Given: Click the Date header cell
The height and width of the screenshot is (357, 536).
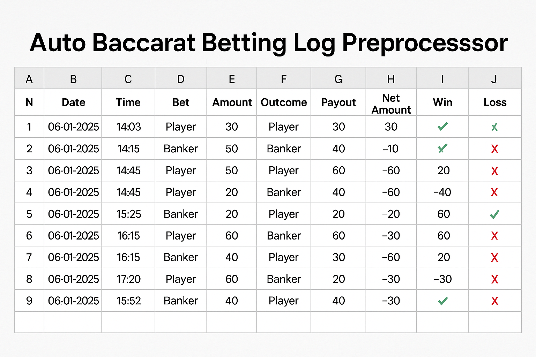Looking at the screenshot, I should pyautogui.click(x=73, y=102).
